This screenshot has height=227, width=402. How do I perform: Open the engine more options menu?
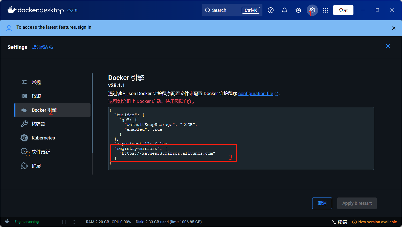click(x=74, y=222)
